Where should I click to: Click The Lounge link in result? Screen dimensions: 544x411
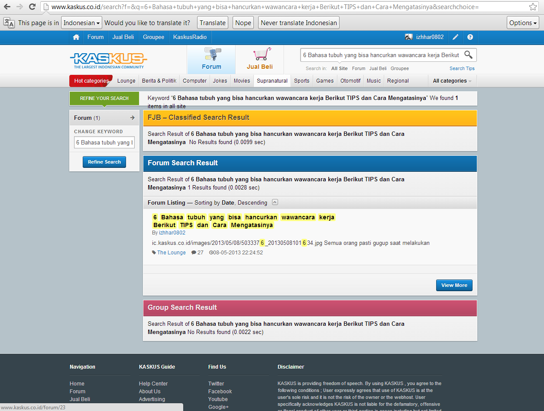coord(172,253)
